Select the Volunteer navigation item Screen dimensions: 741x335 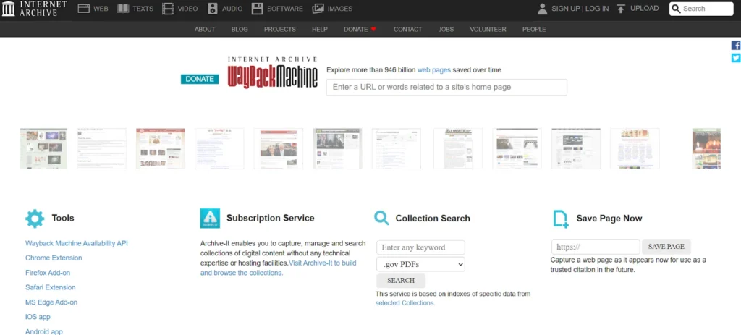488,29
